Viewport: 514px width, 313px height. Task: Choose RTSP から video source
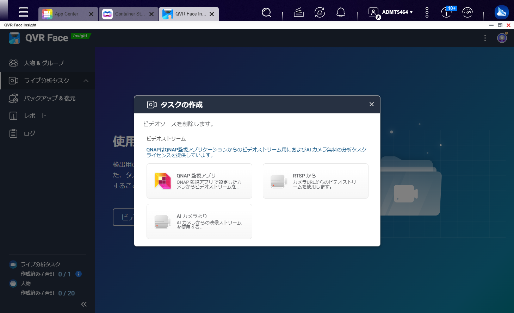pos(316,181)
